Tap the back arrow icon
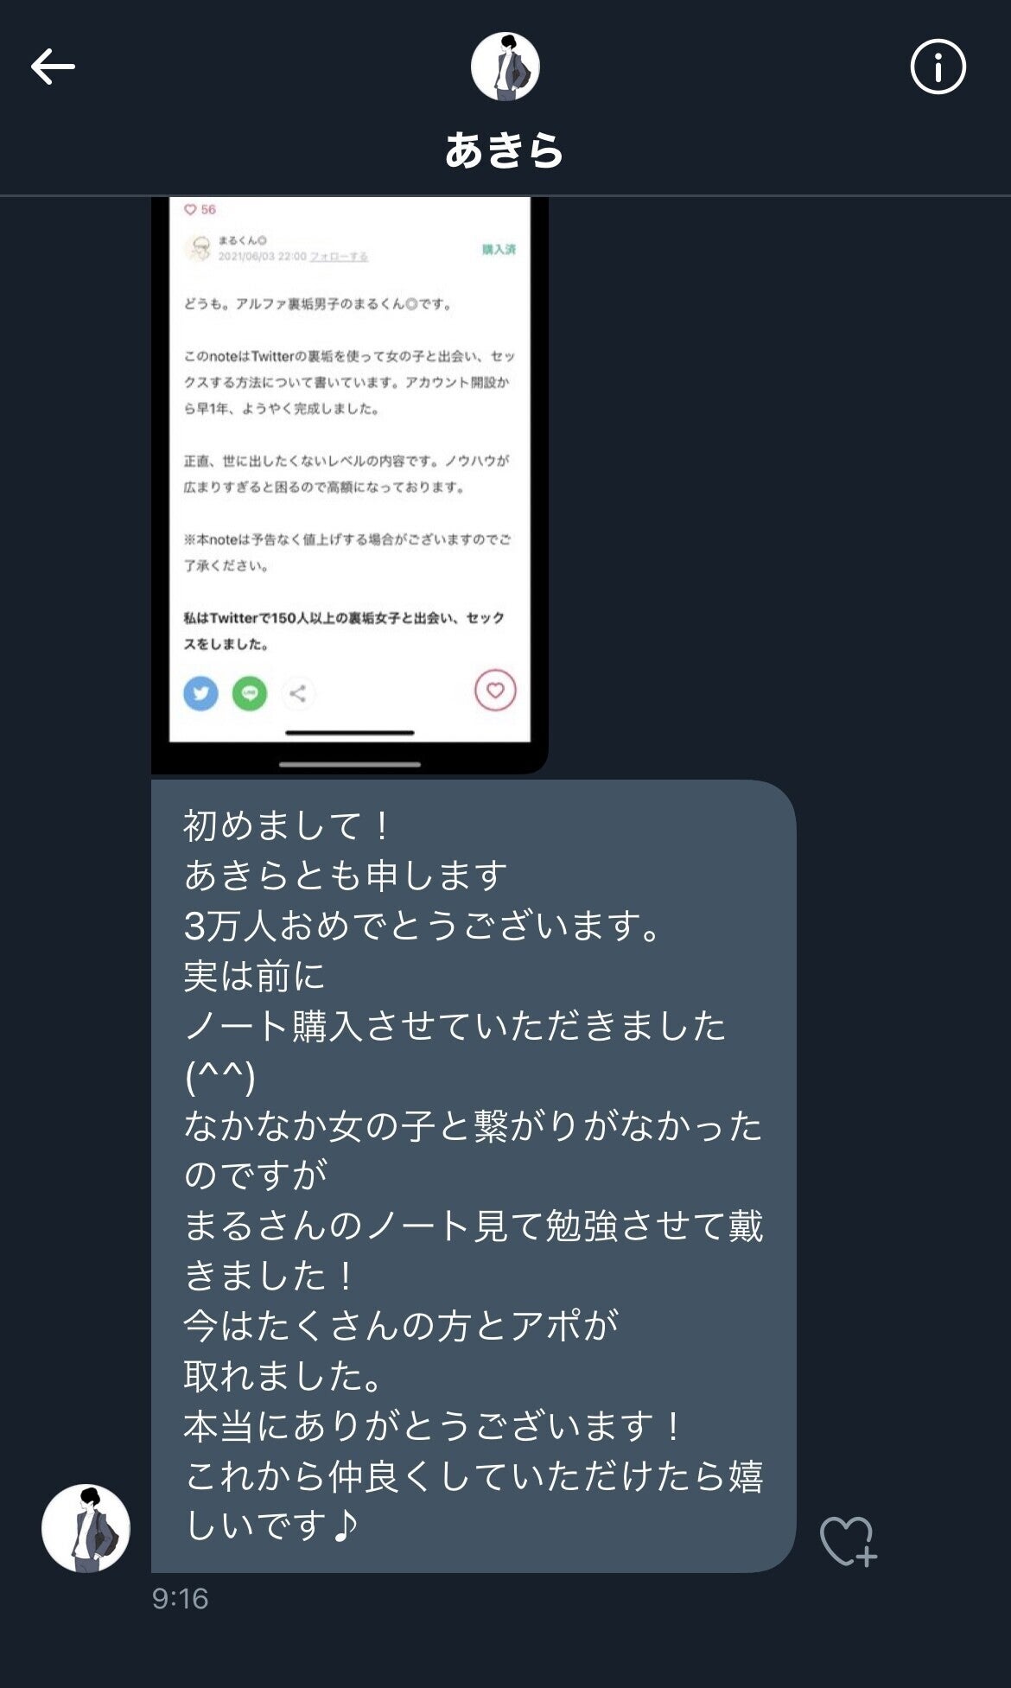Image resolution: width=1011 pixels, height=1688 pixels. coord(53,67)
